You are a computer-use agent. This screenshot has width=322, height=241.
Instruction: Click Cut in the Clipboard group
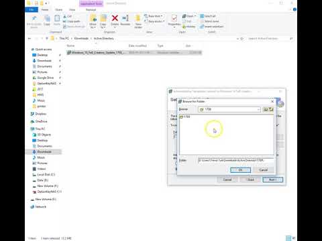(x=68, y=16)
